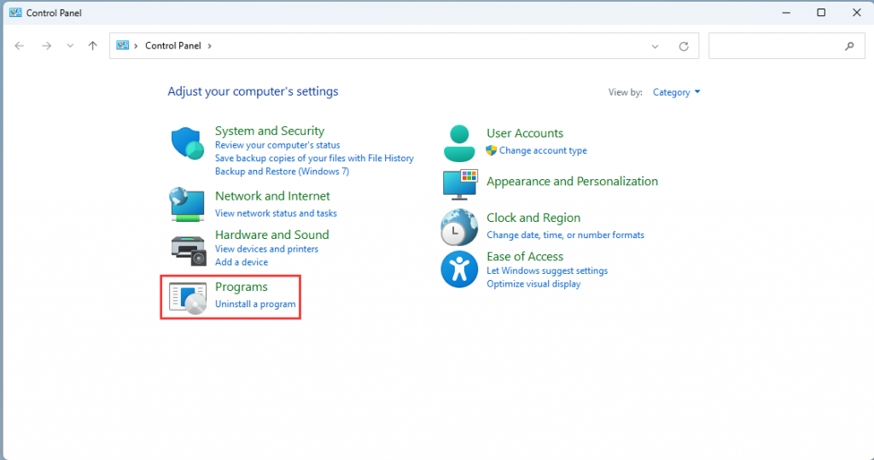Open the Hardware and Sound category
The height and width of the screenshot is (460, 874).
pyautogui.click(x=272, y=234)
